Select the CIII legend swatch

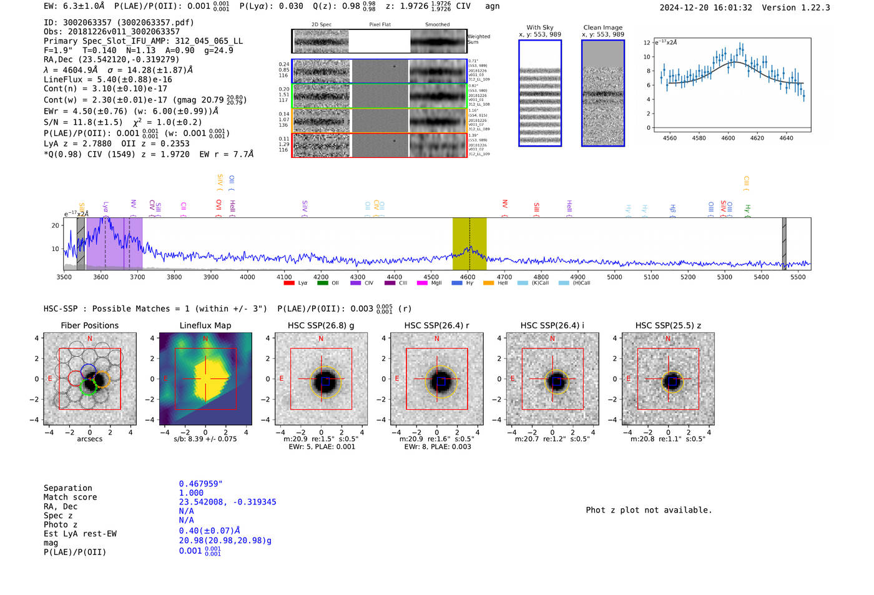coord(390,283)
